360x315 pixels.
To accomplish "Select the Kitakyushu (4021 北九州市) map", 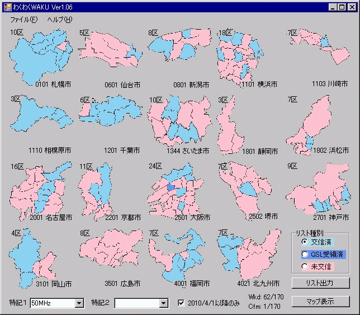I will 249,254.
